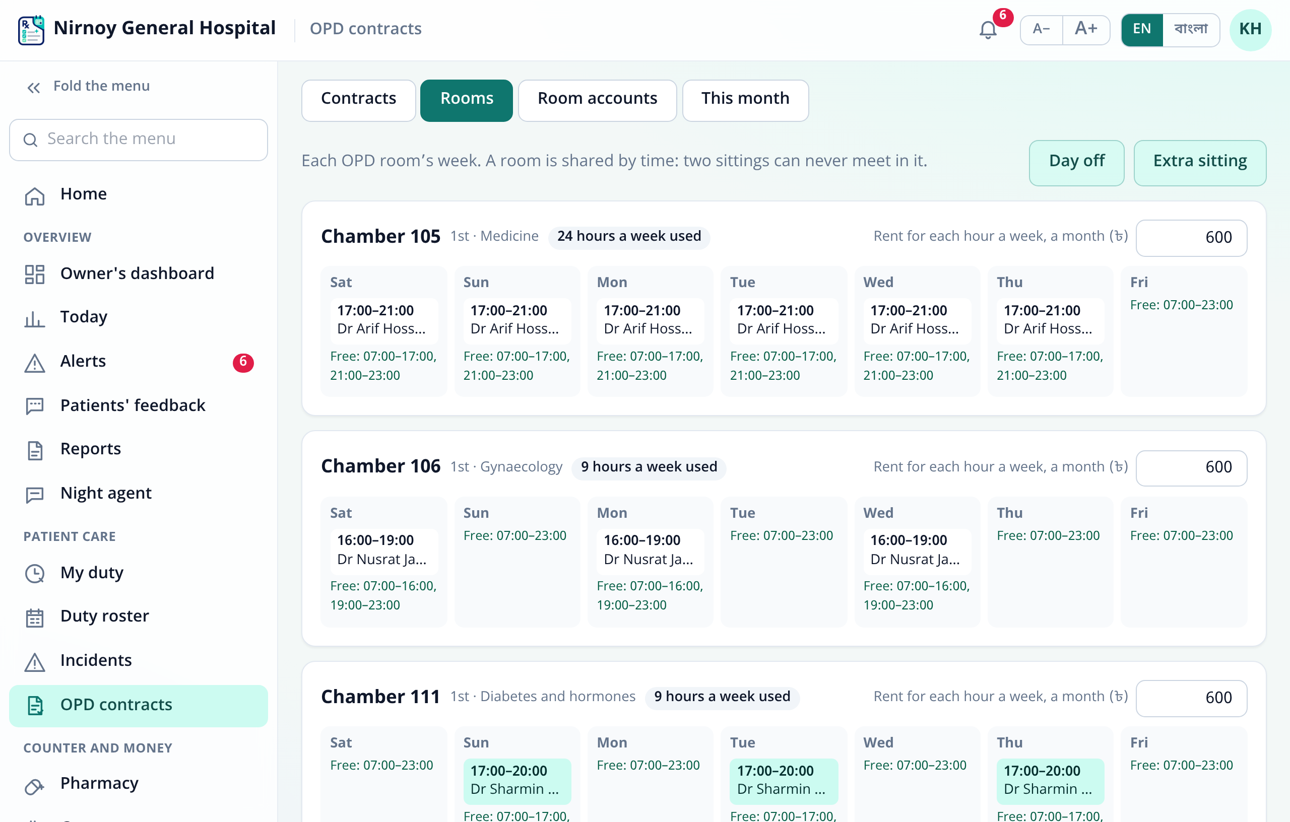Open Chamber 106 Wednesday Dr Nusrat sitting
The height and width of the screenshot is (822, 1290).
tap(917, 551)
